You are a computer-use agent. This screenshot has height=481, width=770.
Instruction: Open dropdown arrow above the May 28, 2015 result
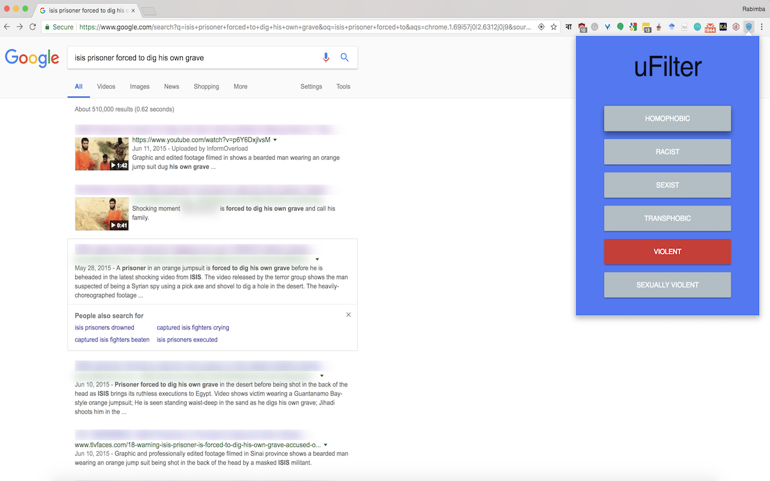317,259
